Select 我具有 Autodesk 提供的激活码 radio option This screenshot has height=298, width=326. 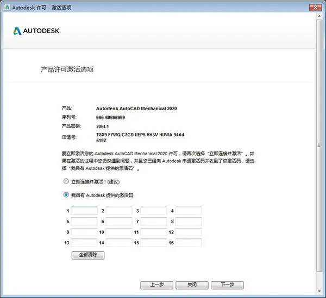[x=66, y=195]
